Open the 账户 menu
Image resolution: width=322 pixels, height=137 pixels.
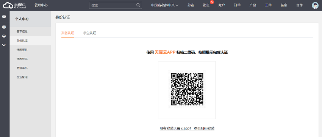(x=222, y=5)
